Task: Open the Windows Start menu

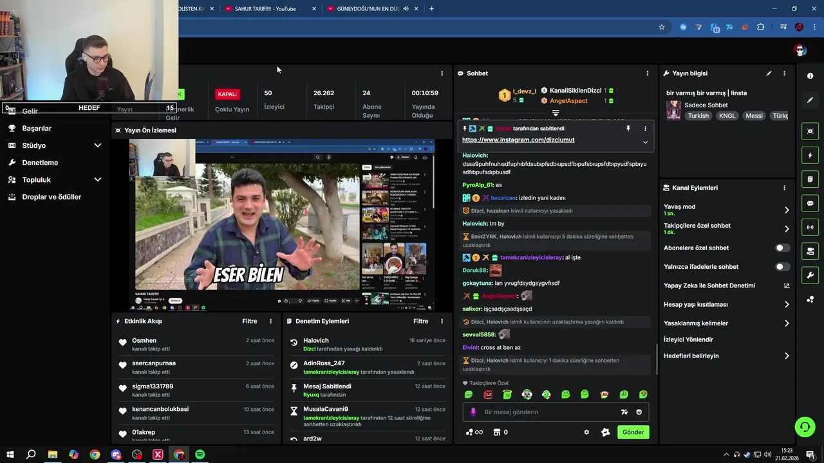Action: pos(10,455)
